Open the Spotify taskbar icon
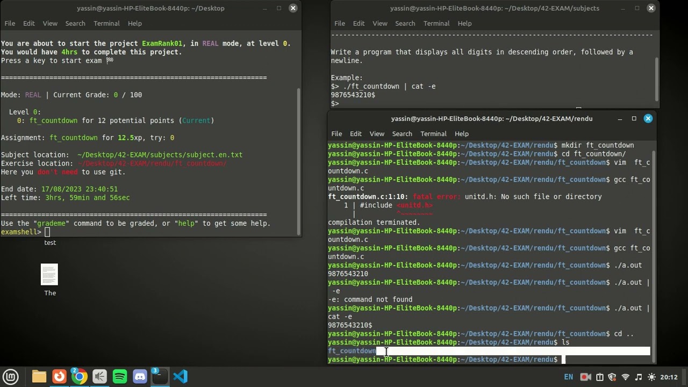This screenshot has height=387, width=688. click(x=120, y=377)
